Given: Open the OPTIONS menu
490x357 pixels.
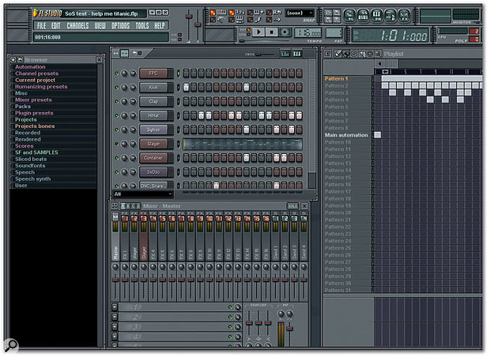Looking at the screenshot, I should click(x=121, y=25).
